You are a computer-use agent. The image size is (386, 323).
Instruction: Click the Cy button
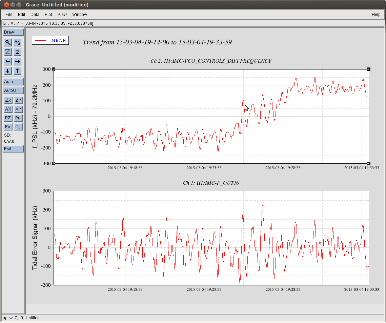pyautogui.click(x=18, y=127)
